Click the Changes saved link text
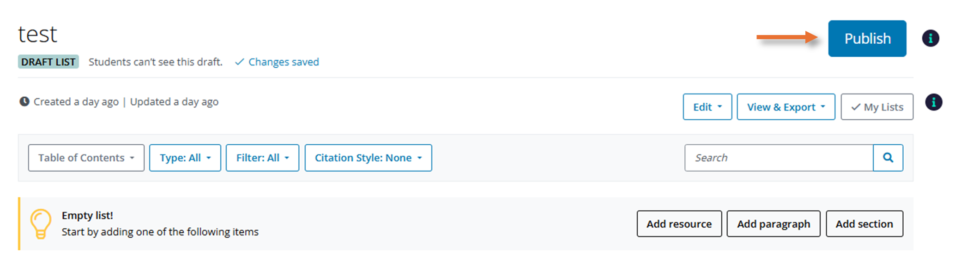This screenshot has width=955, height=265. click(x=284, y=62)
